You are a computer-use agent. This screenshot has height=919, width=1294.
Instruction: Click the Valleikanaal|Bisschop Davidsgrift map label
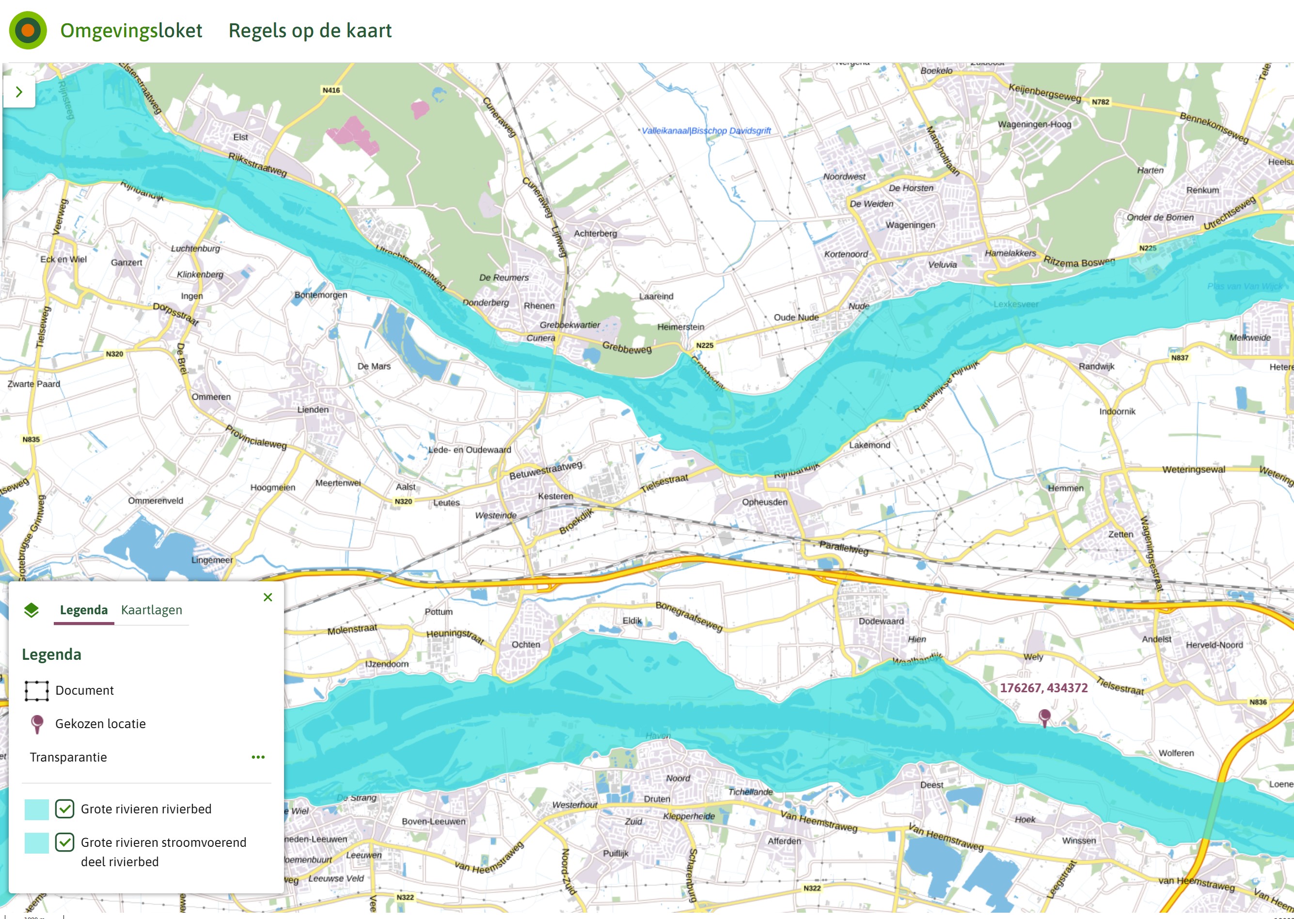click(x=706, y=131)
